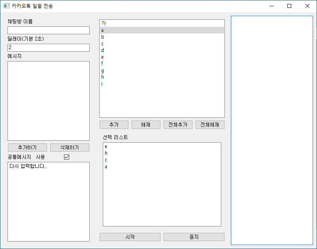317x249 pixels.
Task: Select 'e' in the 선택 리스트
Action: click(x=162, y=147)
